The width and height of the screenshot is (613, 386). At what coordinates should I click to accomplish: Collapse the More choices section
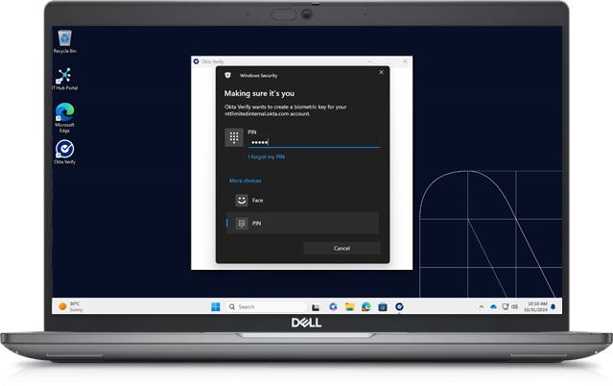(245, 181)
